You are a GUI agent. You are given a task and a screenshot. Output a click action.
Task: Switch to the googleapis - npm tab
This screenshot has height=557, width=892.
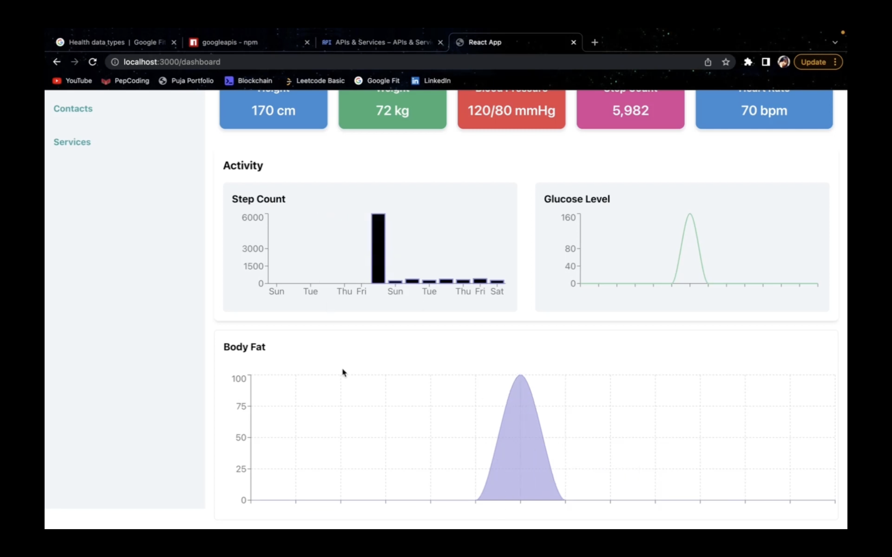point(229,42)
